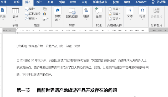
Task: Click the keyword 问题
Action: point(69,46)
